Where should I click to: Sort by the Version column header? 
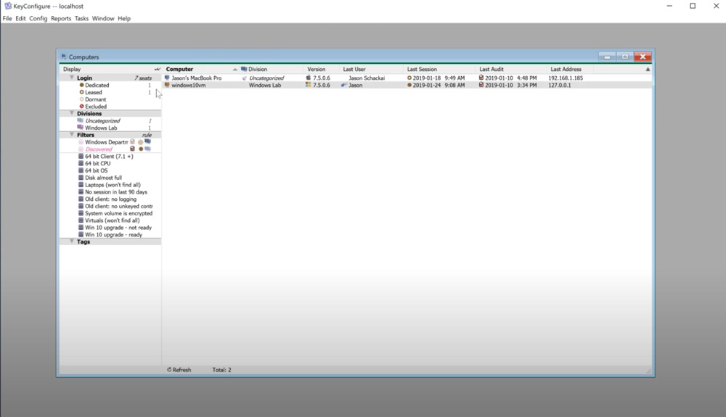pos(317,69)
